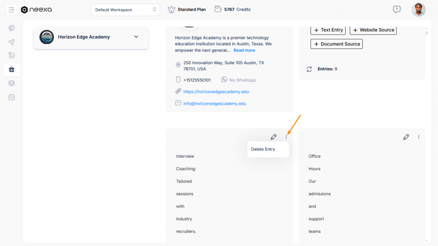Screen dimensions: 438x246
Task: Add a Website Source
Action: [373, 30]
